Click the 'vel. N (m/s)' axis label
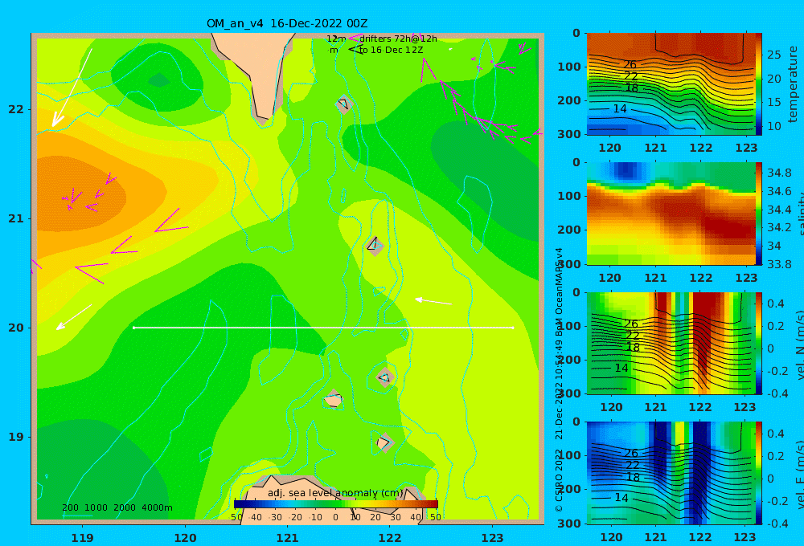This screenshot has height=546, width=804. point(799,344)
